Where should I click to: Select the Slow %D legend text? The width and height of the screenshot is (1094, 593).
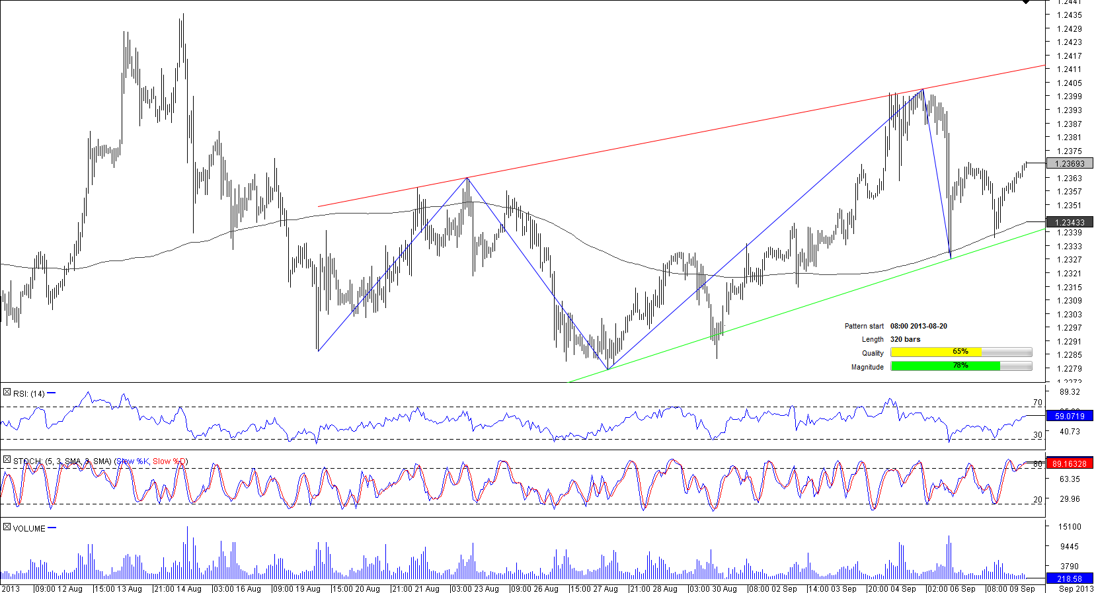coord(170,461)
